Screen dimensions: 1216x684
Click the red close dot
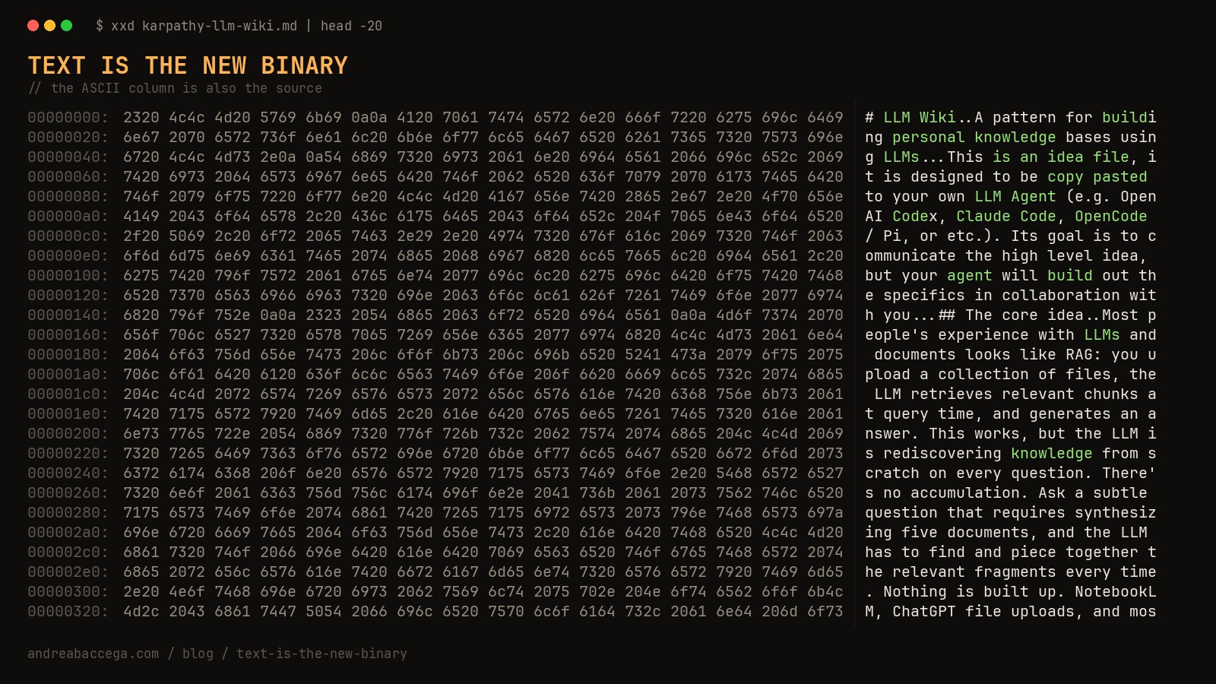pos(32,25)
